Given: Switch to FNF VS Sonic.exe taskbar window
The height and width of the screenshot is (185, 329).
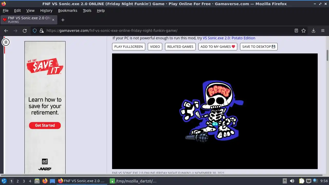Looking at the screenshot, I should click(x=82, y=181).
